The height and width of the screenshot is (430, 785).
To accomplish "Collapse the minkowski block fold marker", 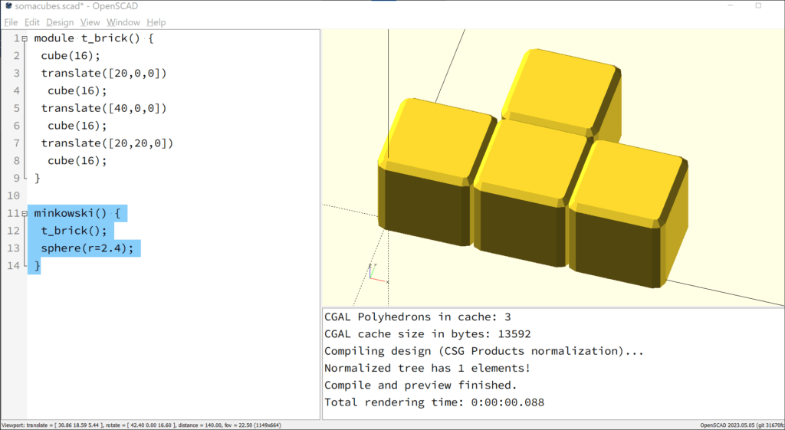I will pyautogui.click(x=24, y=214).
